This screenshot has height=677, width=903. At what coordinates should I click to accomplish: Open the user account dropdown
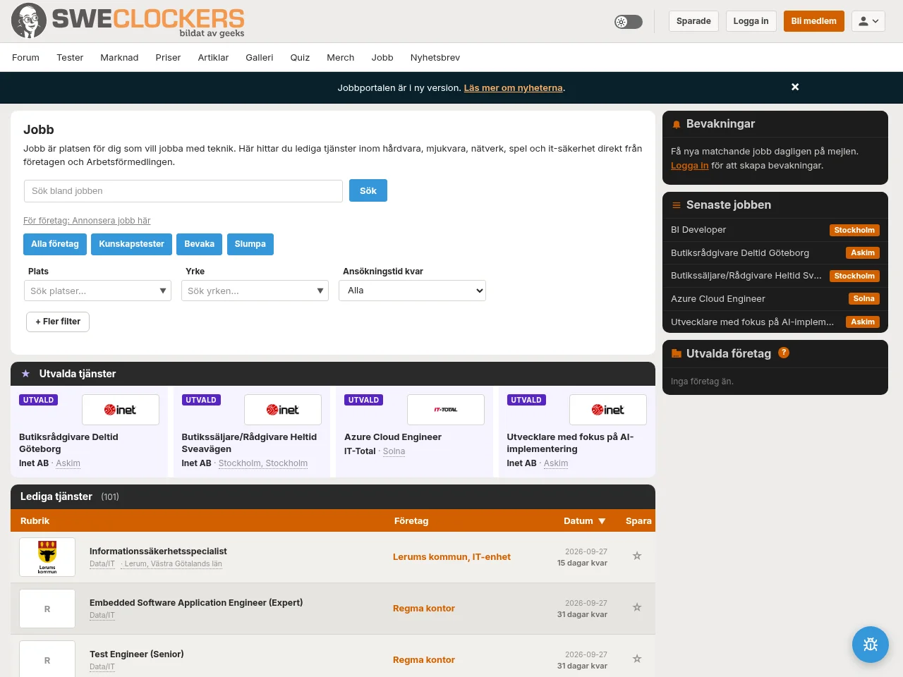[868, 21]
